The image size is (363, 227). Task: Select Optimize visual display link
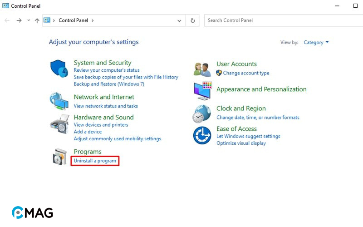pos(241,143)
